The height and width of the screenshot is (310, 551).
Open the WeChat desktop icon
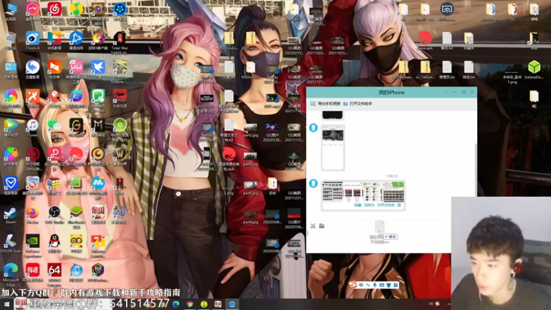[54, 127]
